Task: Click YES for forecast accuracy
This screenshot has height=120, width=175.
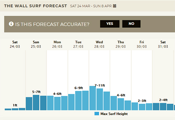Action: (110, 24)
